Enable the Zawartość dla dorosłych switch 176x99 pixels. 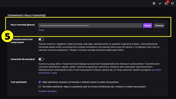click(41, 59)
